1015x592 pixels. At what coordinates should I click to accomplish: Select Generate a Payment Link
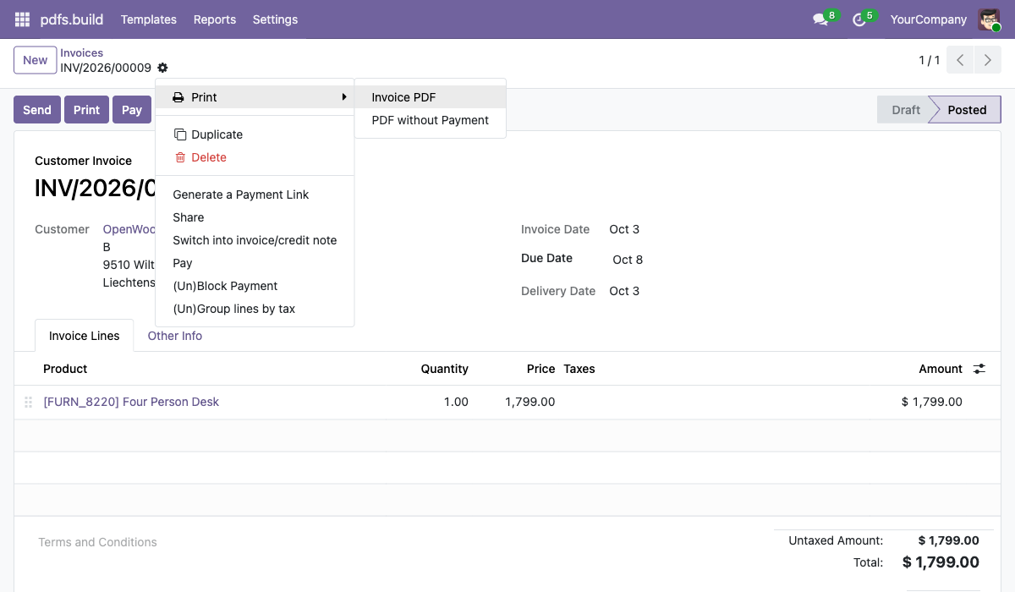pyautogui.click(x=255, y=195)
